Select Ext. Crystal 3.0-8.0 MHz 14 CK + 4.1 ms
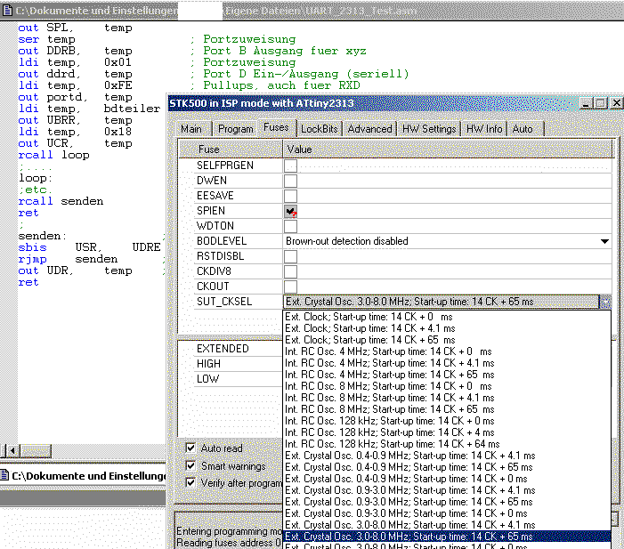Screen dimensions: 624x549 click(447, 524)
